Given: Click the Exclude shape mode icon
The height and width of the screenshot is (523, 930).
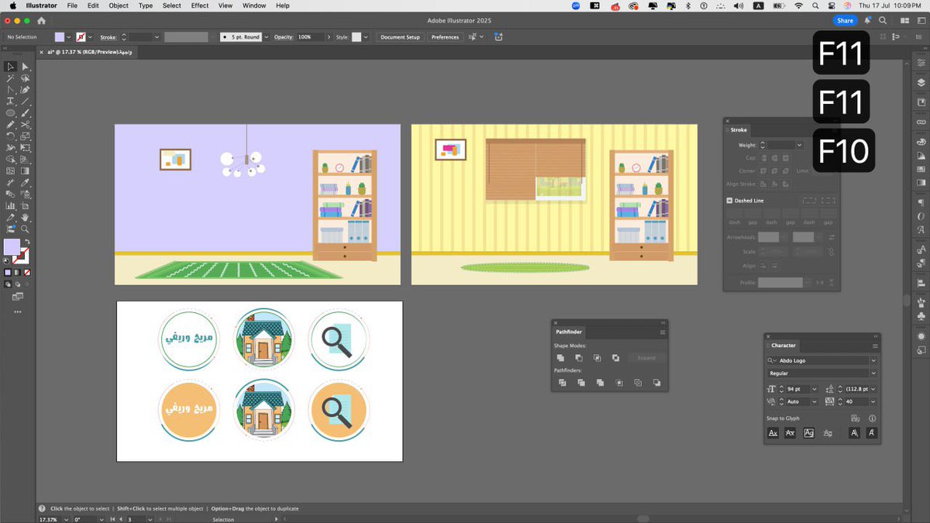Looking at the screenshot, I should pos(615,358).
